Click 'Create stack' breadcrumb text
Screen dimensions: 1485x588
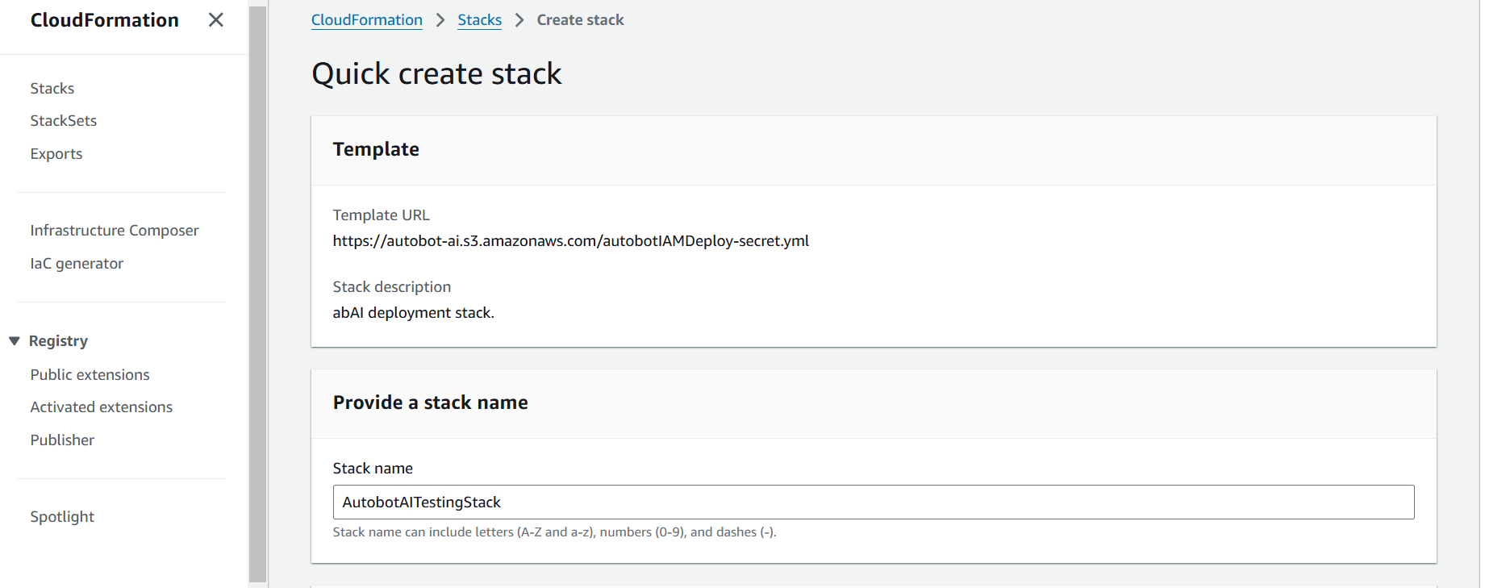click(x=581, y=20)
